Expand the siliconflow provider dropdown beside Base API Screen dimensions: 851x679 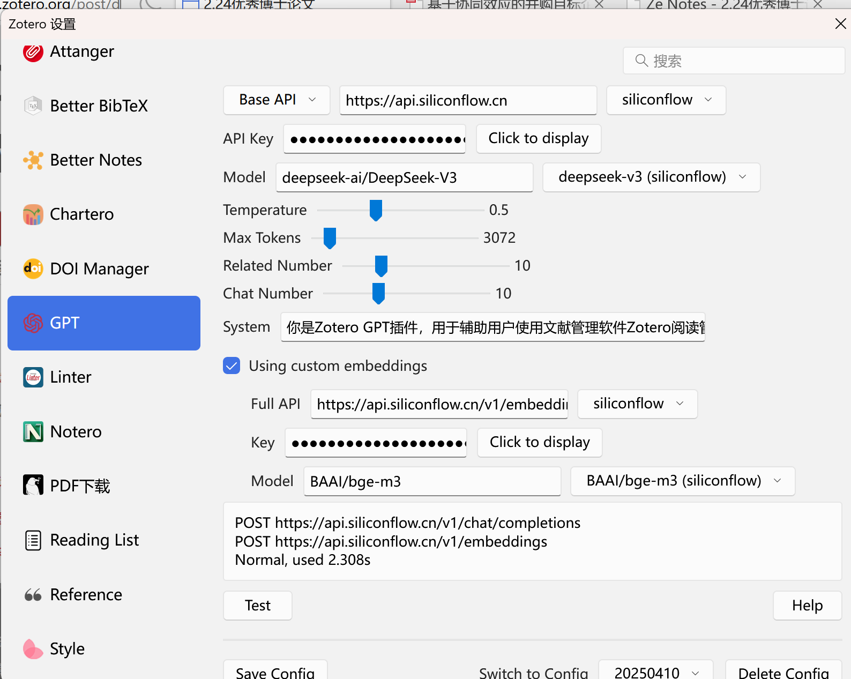tap(666, 100)
